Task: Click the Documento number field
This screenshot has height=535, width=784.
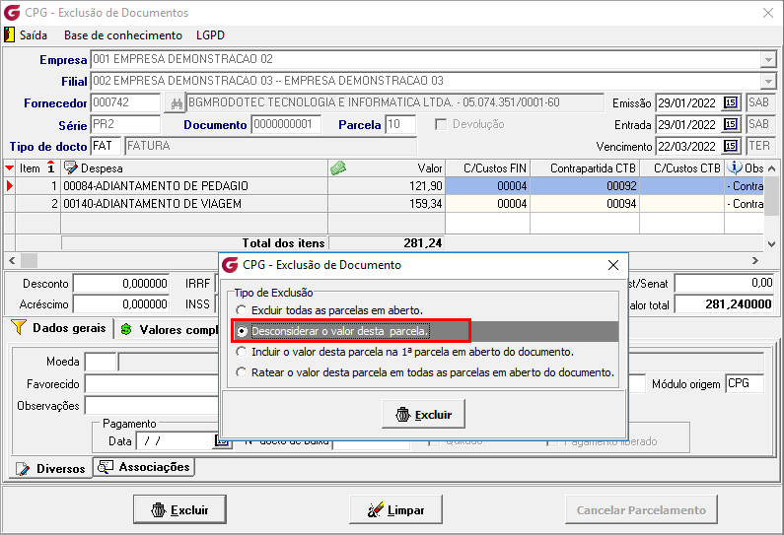Action: (x=286, y=124)
